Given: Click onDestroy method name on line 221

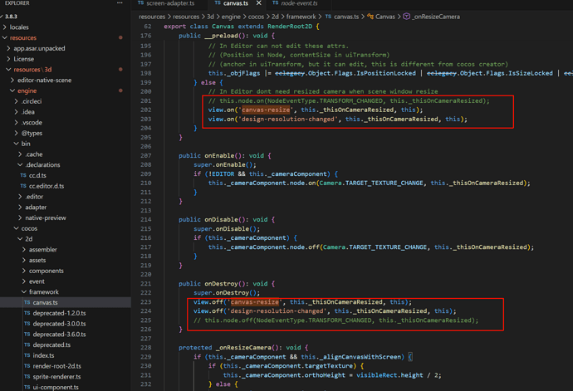Looking at the screenshot, I should 221,284.
